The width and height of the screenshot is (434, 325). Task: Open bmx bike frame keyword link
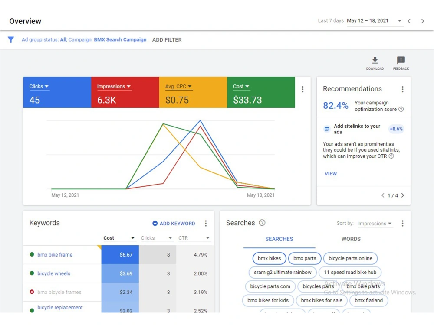55,254
